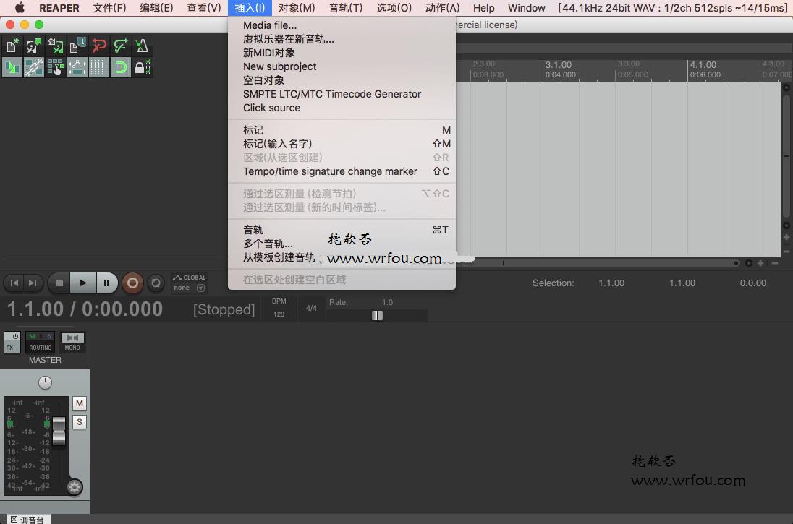Toggle the lock settings padlock icon
The width and height of the screenshot is (793, 524).
142,67
